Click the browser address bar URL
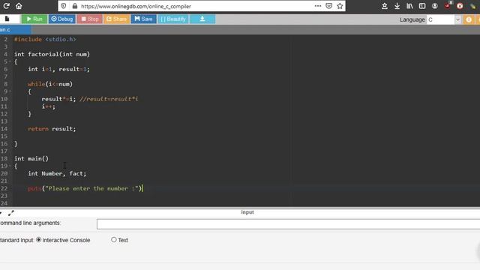This screenshot has width=480, height=270. (136, 6)
